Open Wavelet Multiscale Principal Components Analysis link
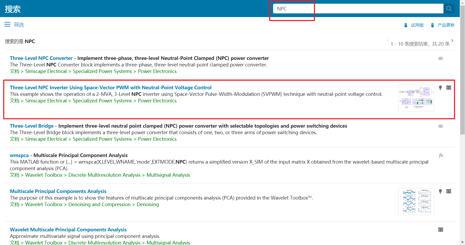 tap(68, 230)
